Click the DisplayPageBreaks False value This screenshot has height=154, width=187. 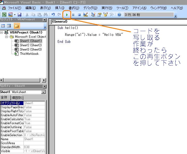click(34, 107)
